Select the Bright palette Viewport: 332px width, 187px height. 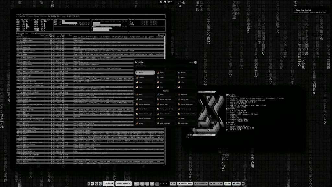pyautogui.click(x=145, y=123)
